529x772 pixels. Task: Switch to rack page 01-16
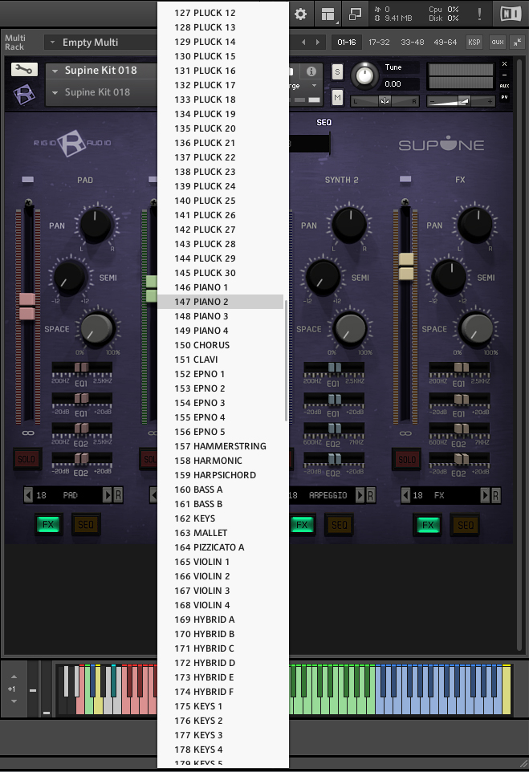point(347,43)
